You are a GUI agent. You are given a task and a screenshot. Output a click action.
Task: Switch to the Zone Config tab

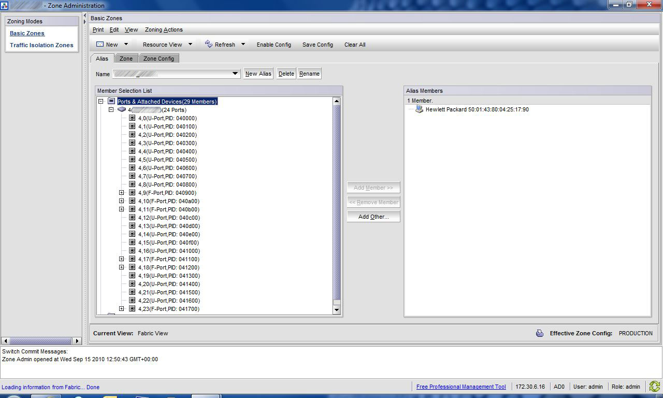[x=158, y=59]
